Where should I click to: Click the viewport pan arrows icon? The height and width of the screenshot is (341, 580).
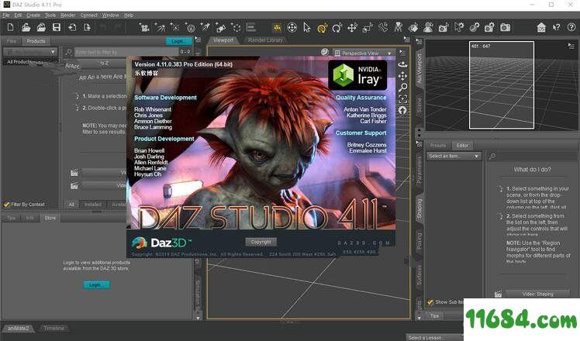[x=402, y=76]
